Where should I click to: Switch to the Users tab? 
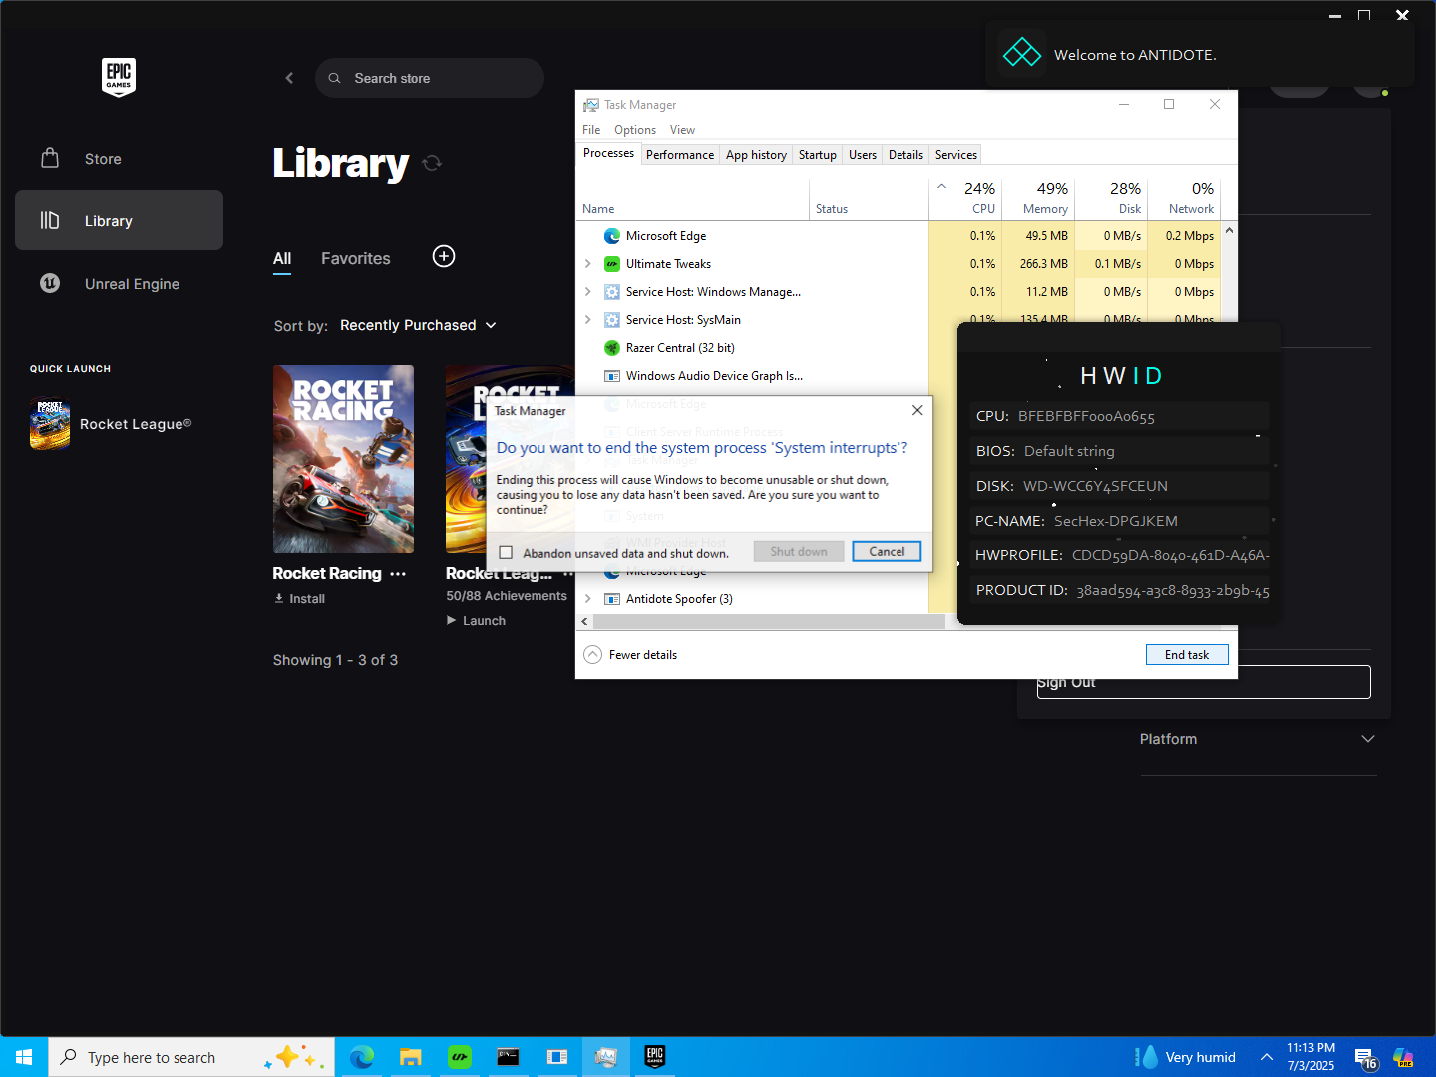tap(863, 155)
